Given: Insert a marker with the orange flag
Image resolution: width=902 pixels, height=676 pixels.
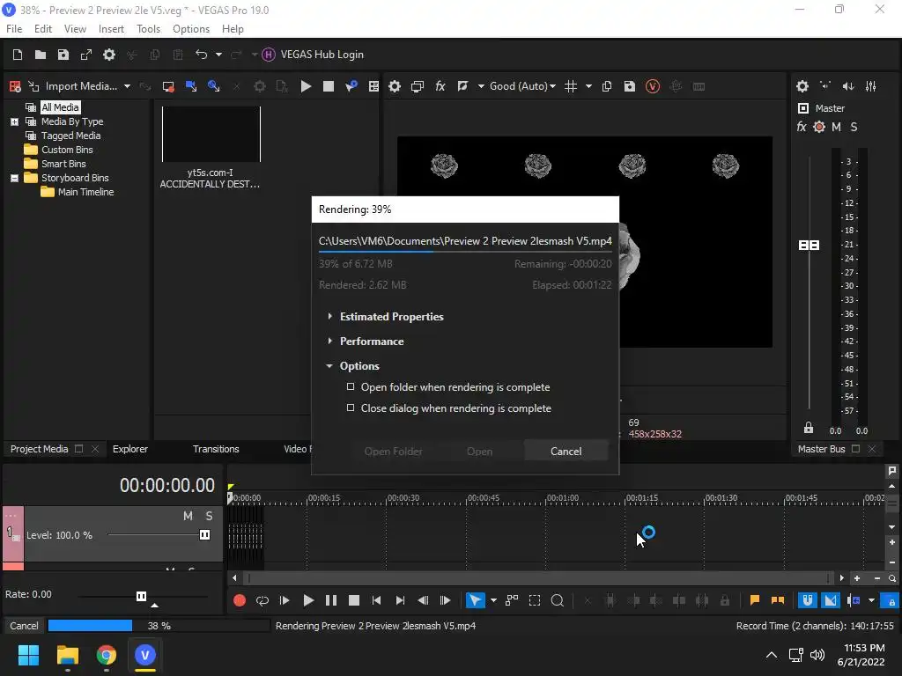Looking at the screenshot, I should 754,600.
